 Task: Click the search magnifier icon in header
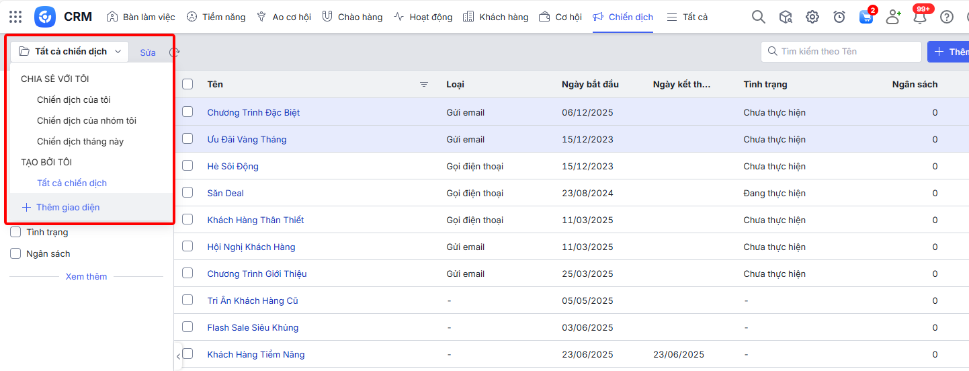[758, 17]
